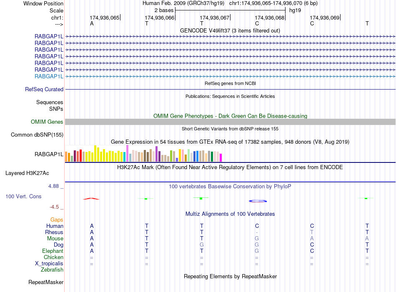
Task: Click position marker 174,936,066
Action: (160, 17)
